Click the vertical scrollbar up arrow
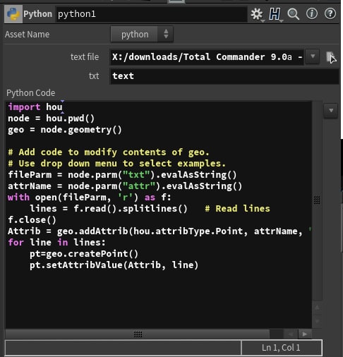This screenshot has height=357, width=343. (317, 308)
